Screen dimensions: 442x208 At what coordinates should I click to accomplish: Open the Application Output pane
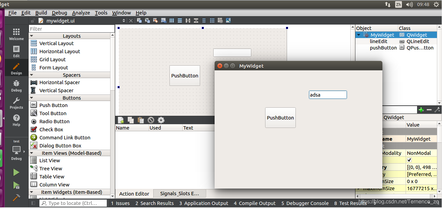tap(203, 203)
